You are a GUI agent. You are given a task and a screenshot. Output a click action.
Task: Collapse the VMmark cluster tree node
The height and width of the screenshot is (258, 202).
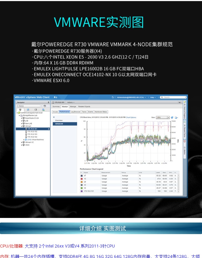pos(22,126)
